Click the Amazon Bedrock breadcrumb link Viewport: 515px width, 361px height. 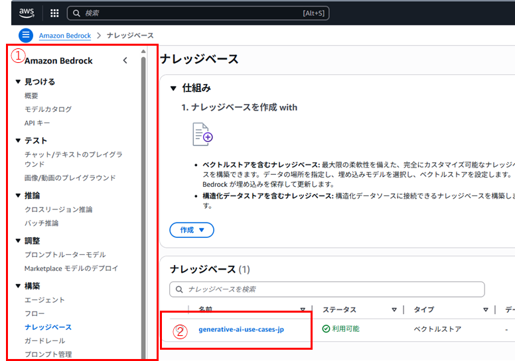(x=65, y=35)
